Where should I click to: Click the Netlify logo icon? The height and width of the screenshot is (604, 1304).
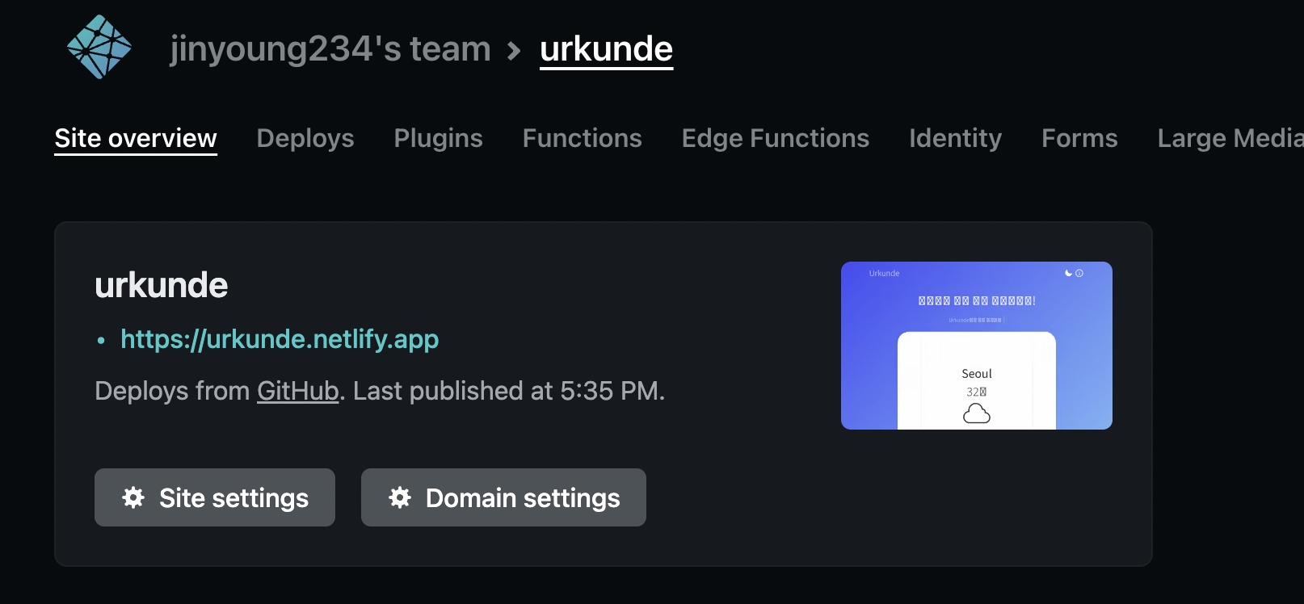coord(99,47)
